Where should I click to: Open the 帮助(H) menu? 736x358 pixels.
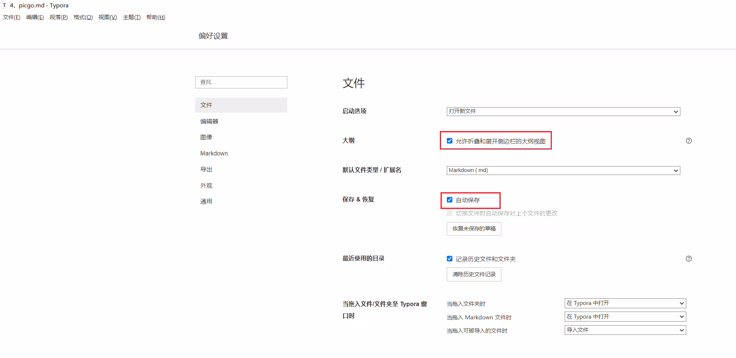click(156, 17)
